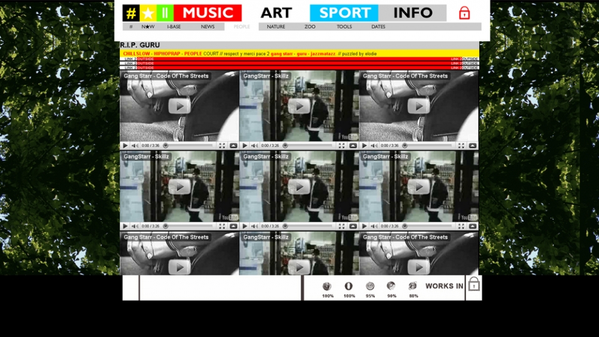Click the Internet Explorer icon at 80%
This screenshot has width=599, height=337.
413,286
